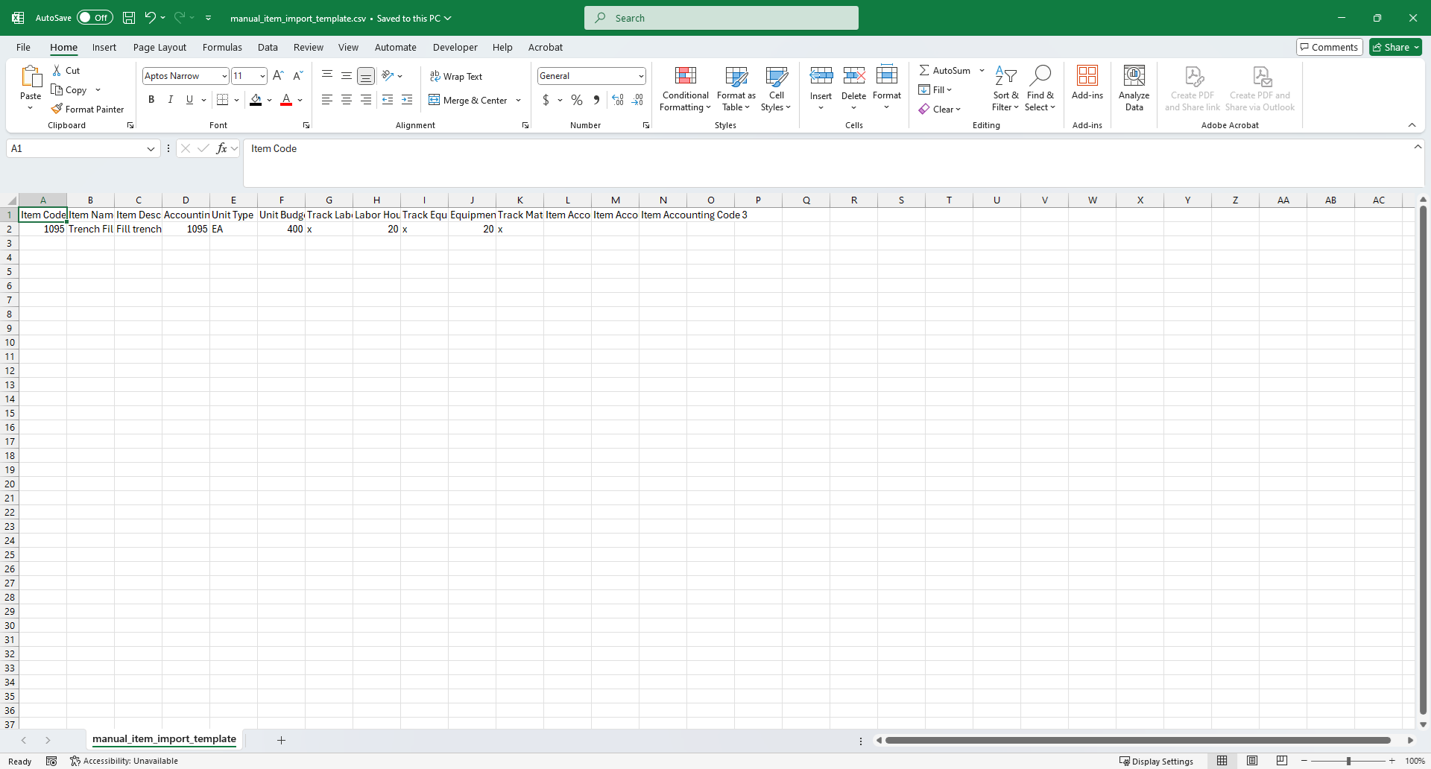Viewport: 1431px width, 769px height.
Task: Open Find & Select menu
Action: (x=1040, y=89)
